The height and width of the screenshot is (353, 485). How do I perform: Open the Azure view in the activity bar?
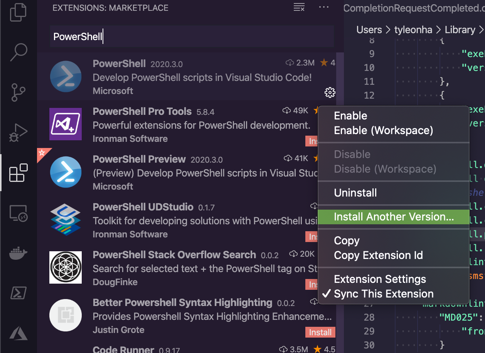click(x=18, y=334)
